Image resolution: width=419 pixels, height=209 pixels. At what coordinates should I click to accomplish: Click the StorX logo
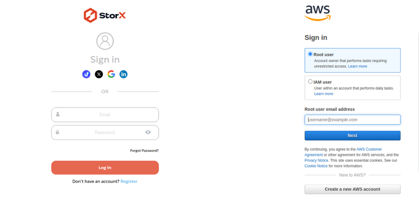(104, 15)
